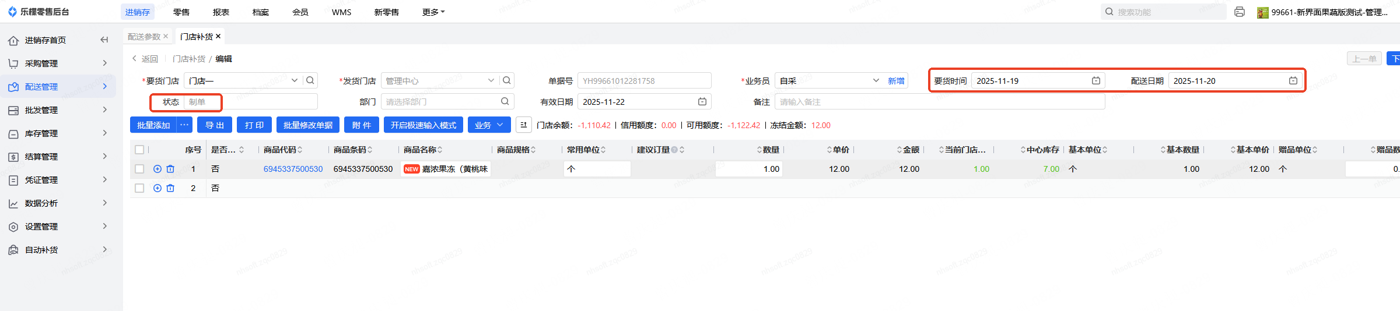The image size is (1400, 311).
Task: Sort by the 中心库存 column
Action: point(1023,150)
